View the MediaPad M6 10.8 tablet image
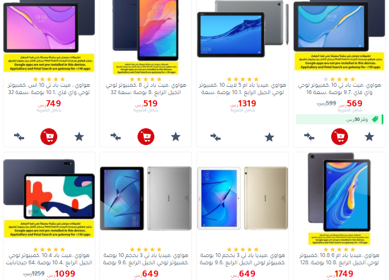The image size is (389, 280). click(x=339, y=198)
